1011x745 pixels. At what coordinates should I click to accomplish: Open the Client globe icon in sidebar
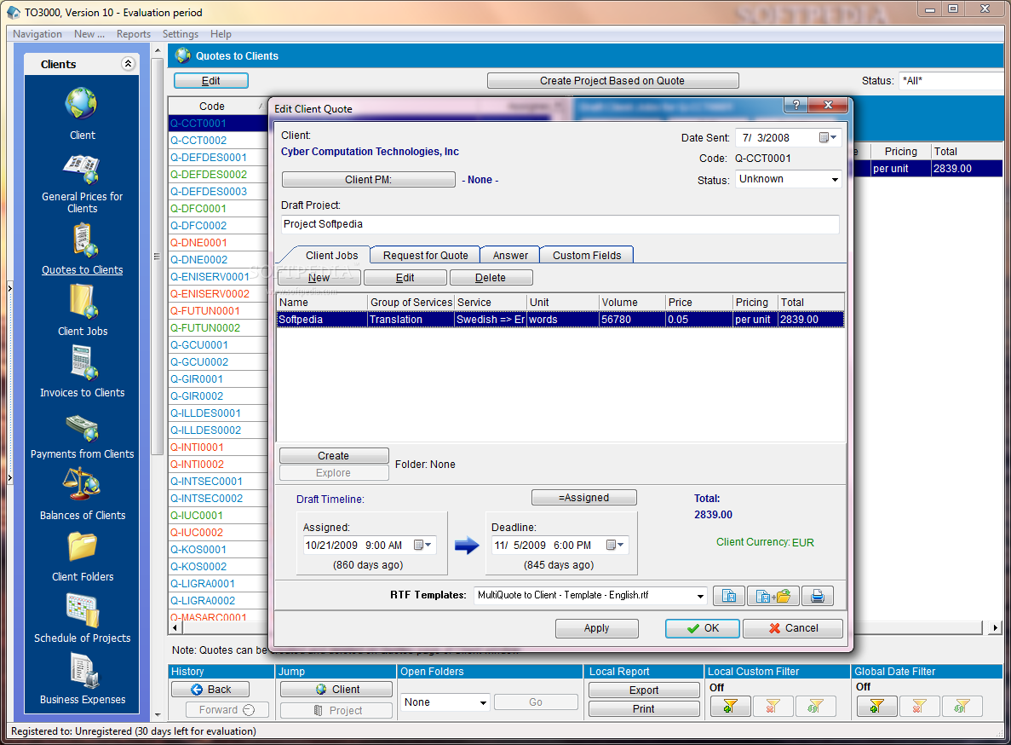(82, 103)
